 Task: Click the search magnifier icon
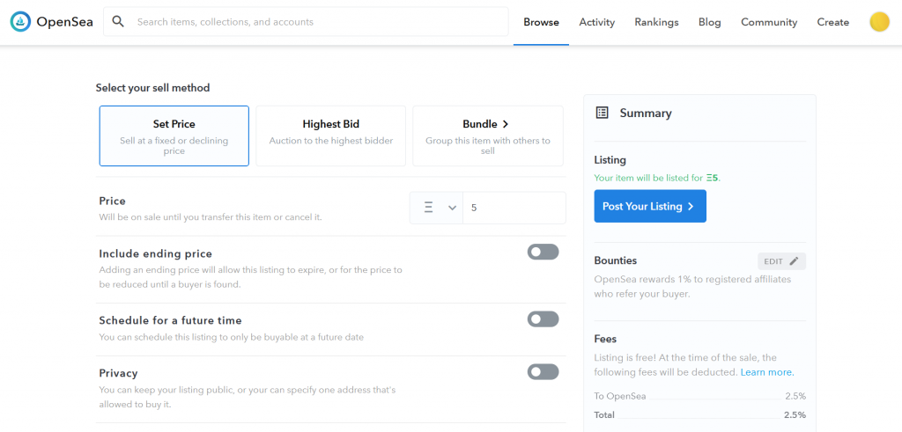pyautogui.click(x=118, y=22)
